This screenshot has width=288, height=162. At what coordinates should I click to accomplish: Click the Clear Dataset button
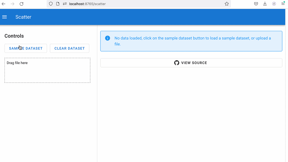(x=69, y=48)
